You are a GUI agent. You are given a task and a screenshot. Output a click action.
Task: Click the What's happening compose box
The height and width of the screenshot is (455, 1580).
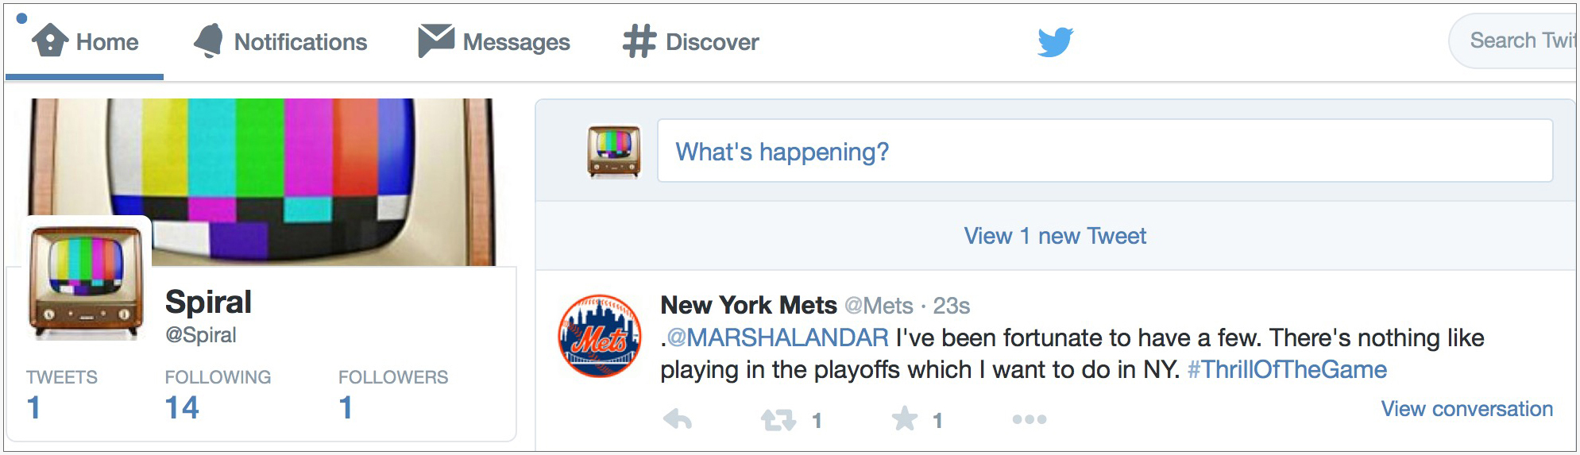[x=1105, y=151]
